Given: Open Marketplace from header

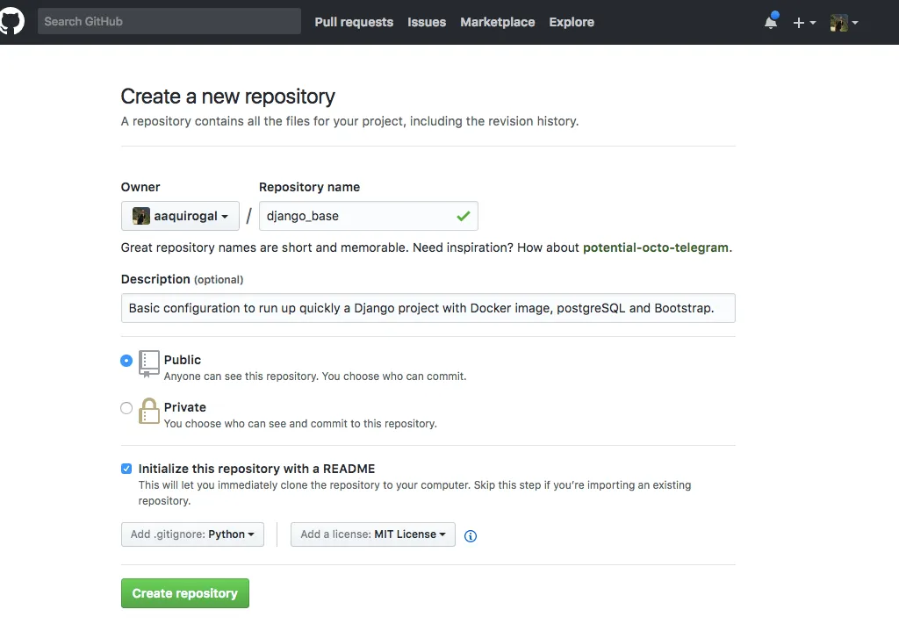Looking at the screenshot, I should [498, 22].
